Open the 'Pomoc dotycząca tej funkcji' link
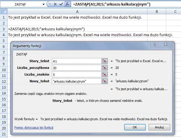Image resolution: width=181 pixels, height=138 pixels. 34,127
